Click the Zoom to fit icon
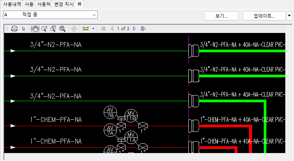294x161 pixels. [x=62, y=29]
